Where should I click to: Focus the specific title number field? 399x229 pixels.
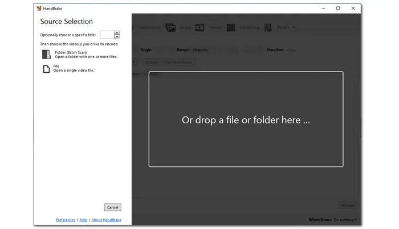click(107, 35)
